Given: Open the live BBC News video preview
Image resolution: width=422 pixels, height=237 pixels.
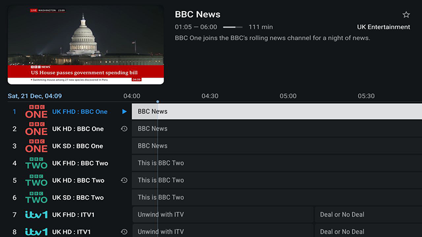Looking at the screenshot, I should coord(85,45).
